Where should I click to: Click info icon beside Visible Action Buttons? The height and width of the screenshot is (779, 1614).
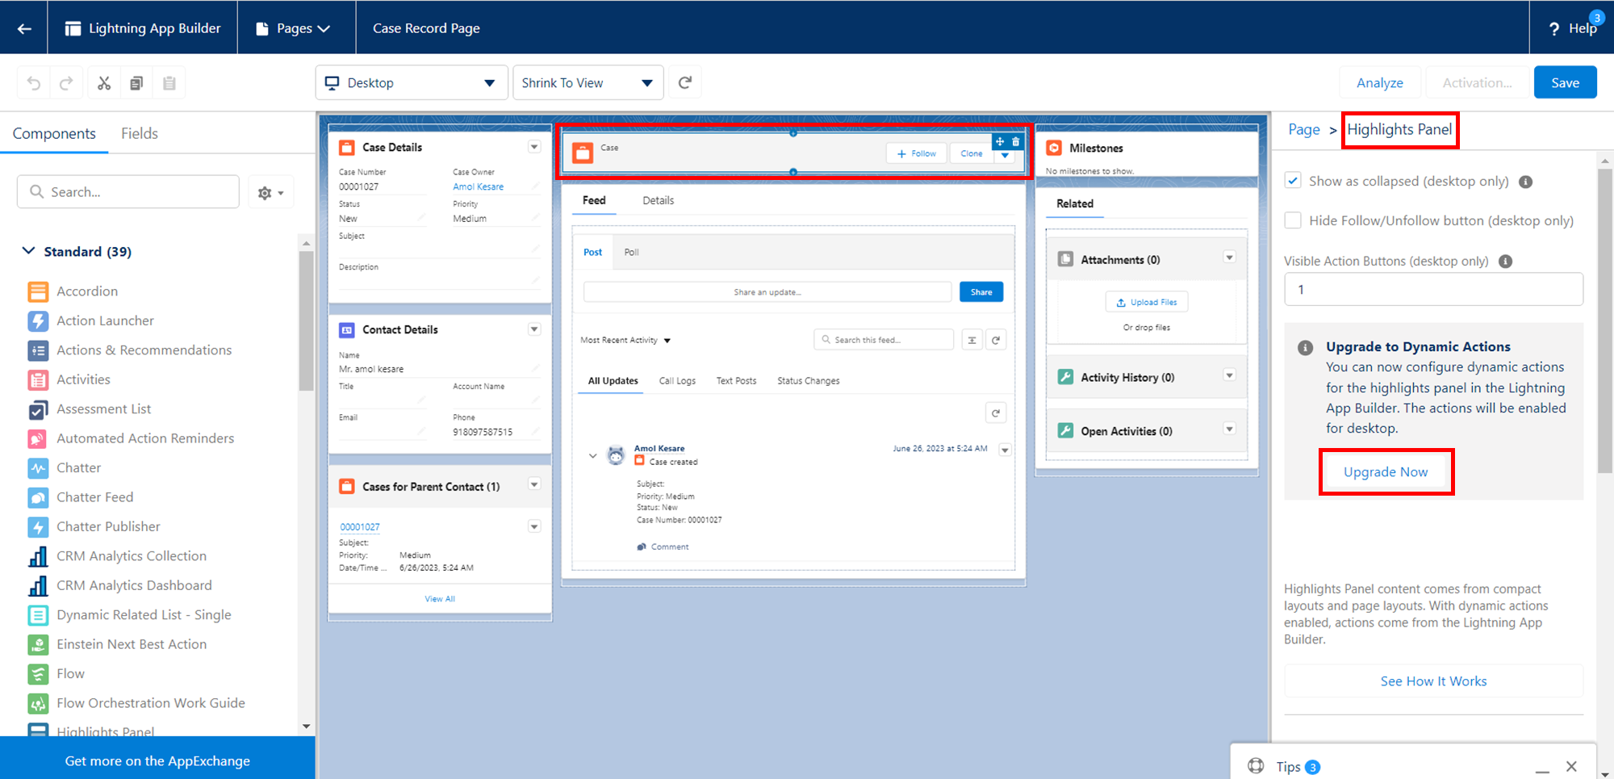tap(1505, 262)
